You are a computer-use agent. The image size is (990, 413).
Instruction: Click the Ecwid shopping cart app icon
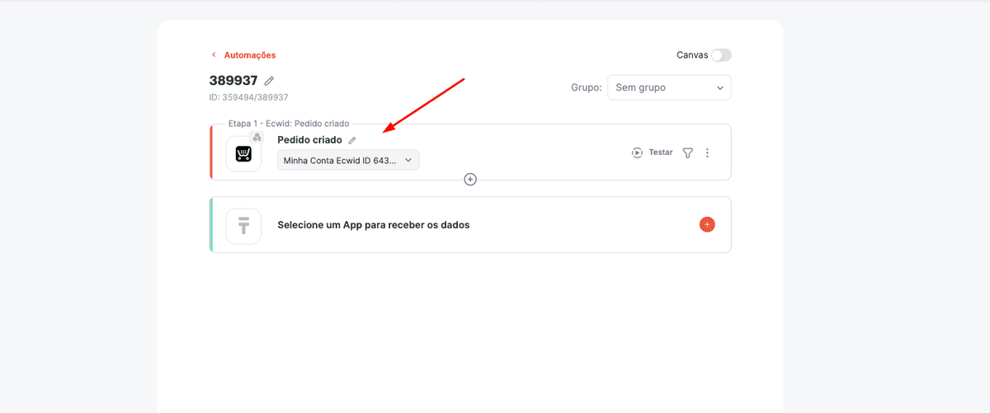click(x=243, y=154)
